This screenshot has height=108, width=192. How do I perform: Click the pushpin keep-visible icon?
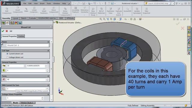(11, 31)
